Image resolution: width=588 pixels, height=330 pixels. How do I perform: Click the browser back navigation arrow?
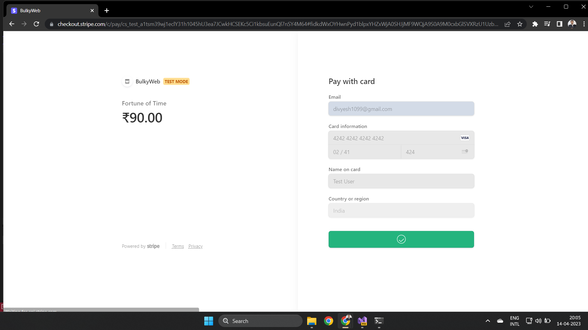[12, 24]
